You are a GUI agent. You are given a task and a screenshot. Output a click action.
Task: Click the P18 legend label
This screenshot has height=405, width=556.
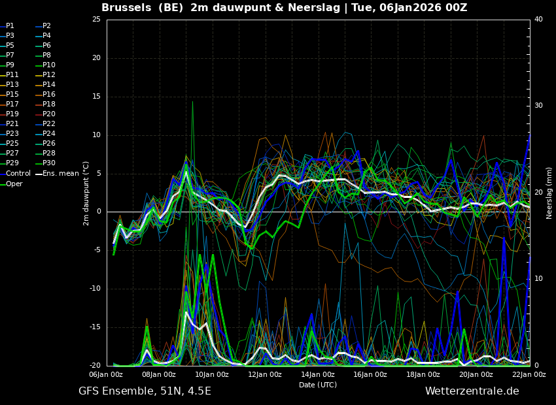pos(49,104)
